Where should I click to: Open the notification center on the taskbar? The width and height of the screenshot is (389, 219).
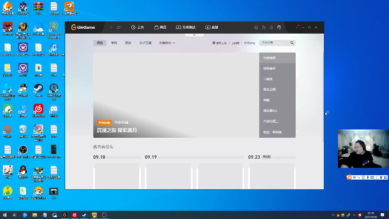click(382, 215)
